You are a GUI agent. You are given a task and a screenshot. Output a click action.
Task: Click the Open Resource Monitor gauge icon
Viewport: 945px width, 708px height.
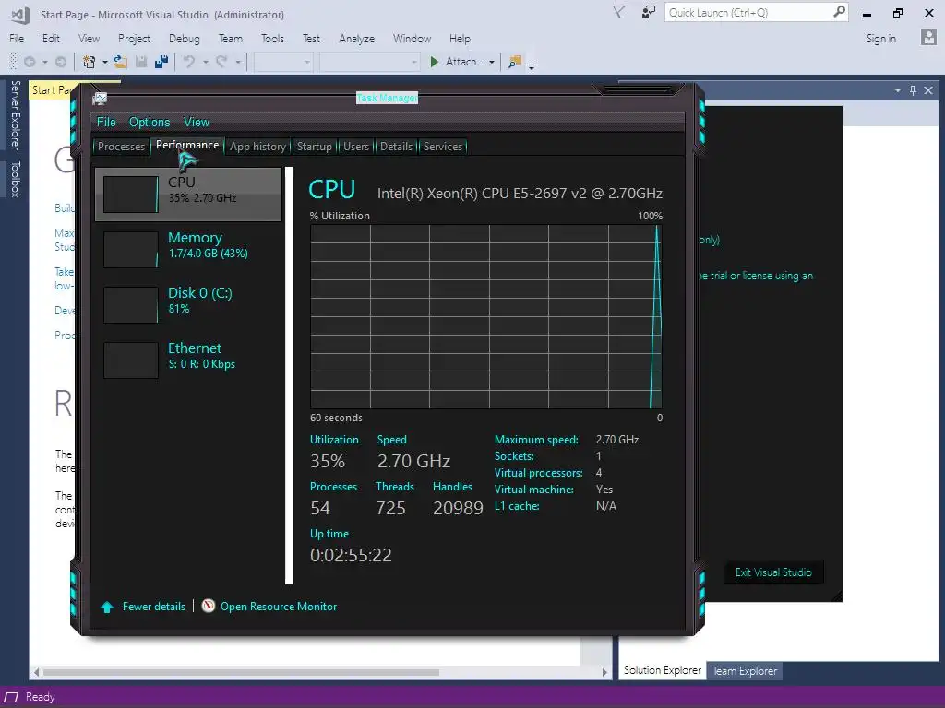pos(208,606)
